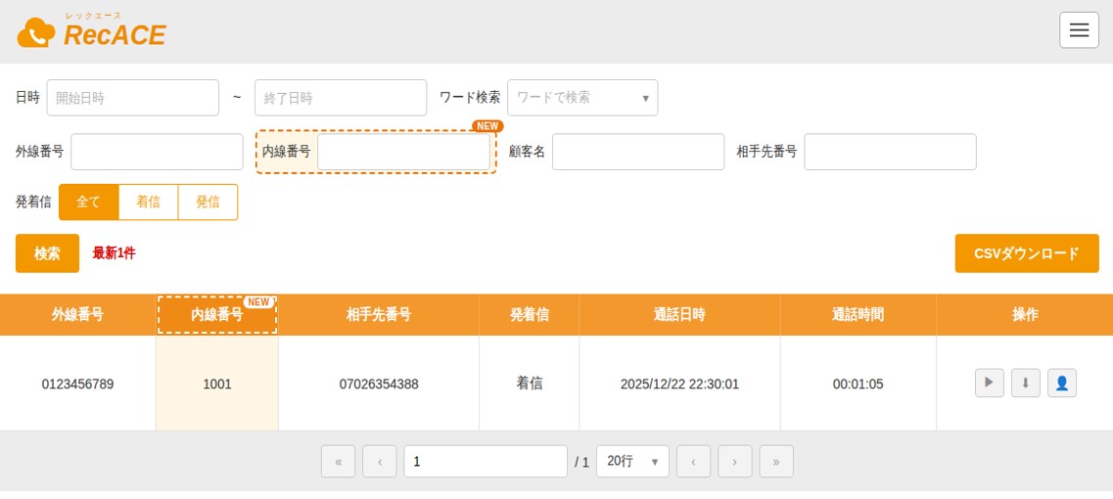Click the 発着信 label beside the filter buttons
Screen dimensions: 1113x499
click(x=33, y=203)
